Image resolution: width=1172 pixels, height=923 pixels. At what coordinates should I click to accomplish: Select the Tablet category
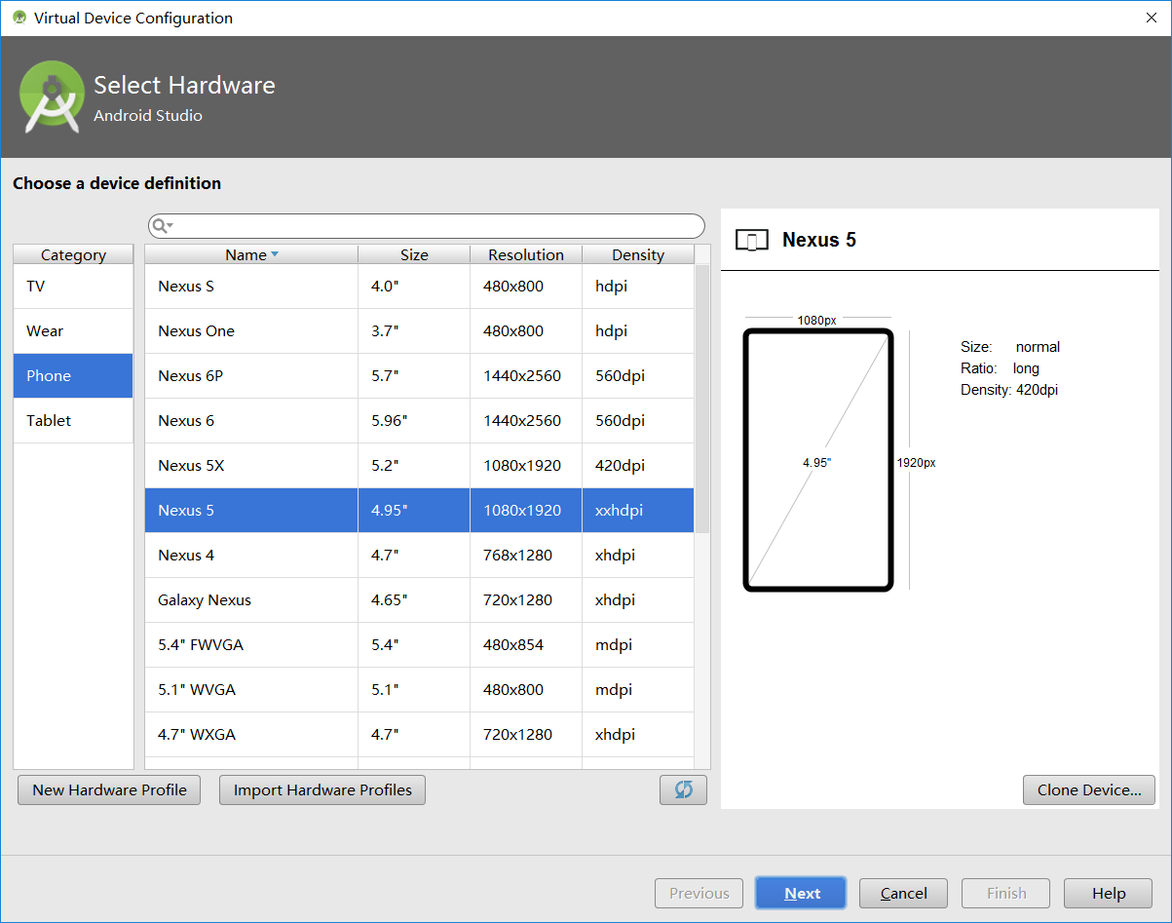[73, 421]
